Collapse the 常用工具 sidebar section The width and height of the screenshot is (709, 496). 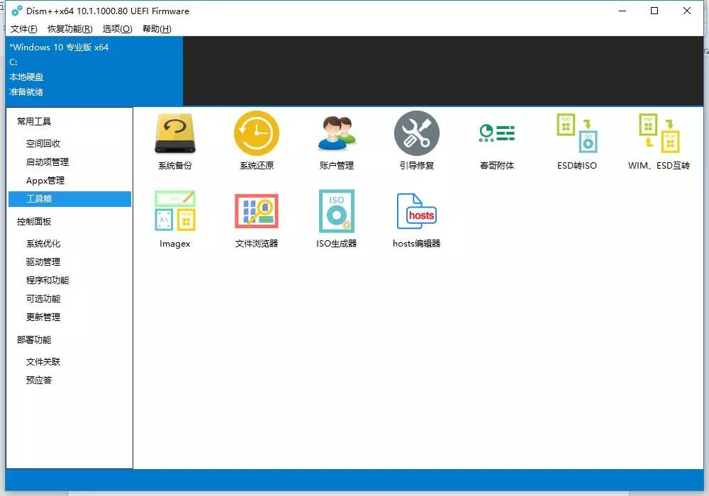pyautogui.click(x=32, y=120)
